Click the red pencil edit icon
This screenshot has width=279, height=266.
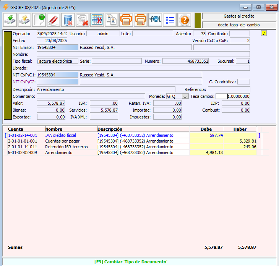(54, 19)
